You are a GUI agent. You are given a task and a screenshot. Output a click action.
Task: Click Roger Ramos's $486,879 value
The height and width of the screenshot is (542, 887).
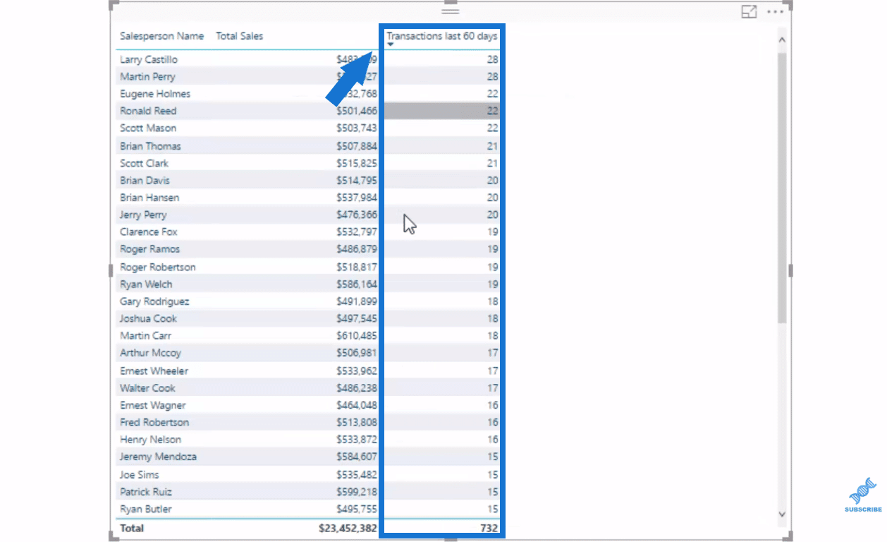(x=357, y=249)
